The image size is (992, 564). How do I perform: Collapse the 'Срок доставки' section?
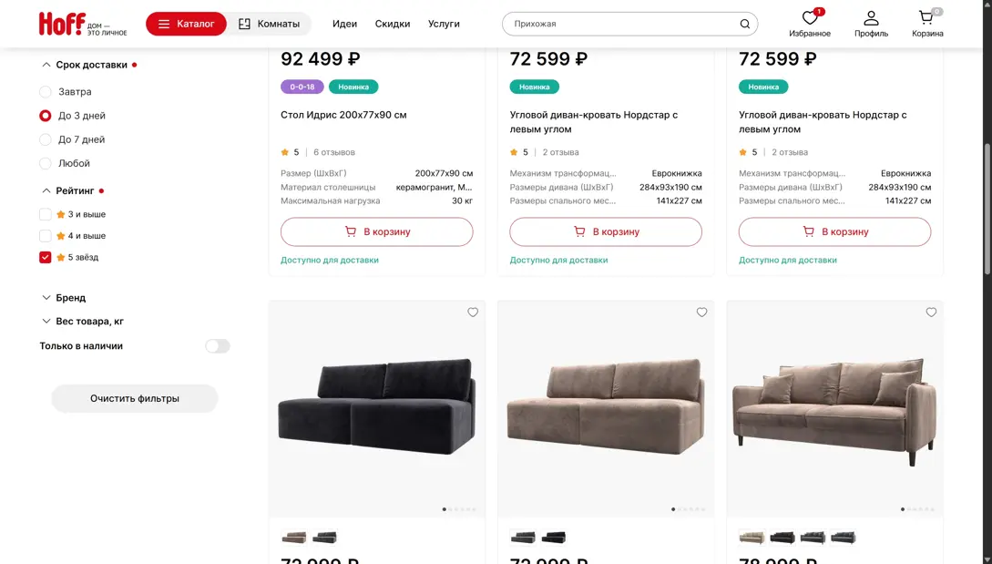tap(46, 65)
